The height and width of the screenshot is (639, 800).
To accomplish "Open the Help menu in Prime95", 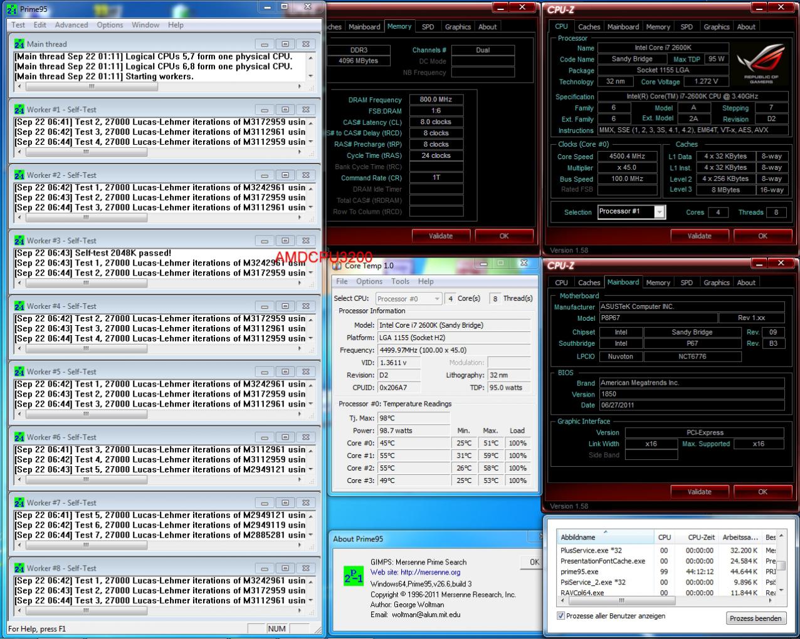I will click(x=176, y=25).
